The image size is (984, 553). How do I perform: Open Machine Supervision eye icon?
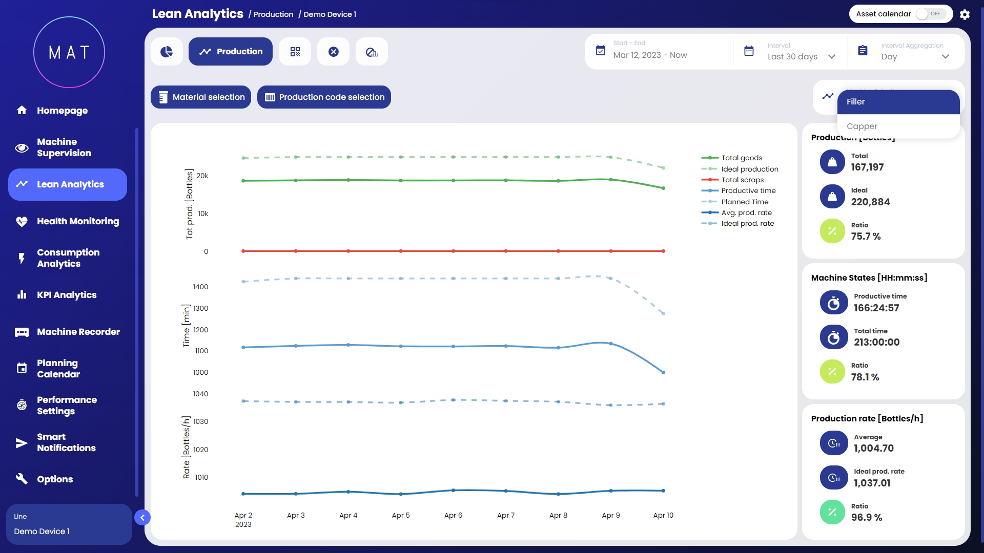pos(22,148)
